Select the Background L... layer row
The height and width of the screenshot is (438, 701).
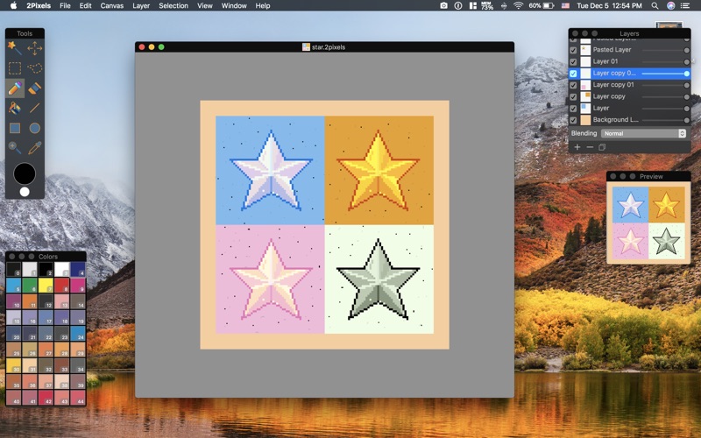point(629,120)
